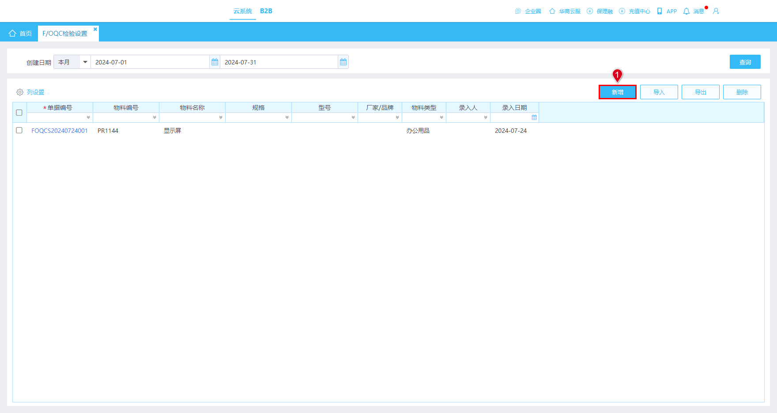Open filter dropdown under 物料编号 column

pos(155,117)
